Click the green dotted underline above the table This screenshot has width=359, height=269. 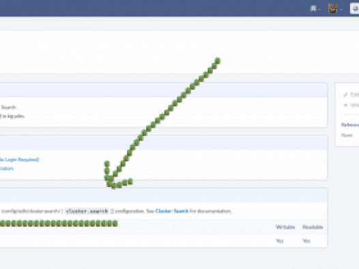pos(59,223)
